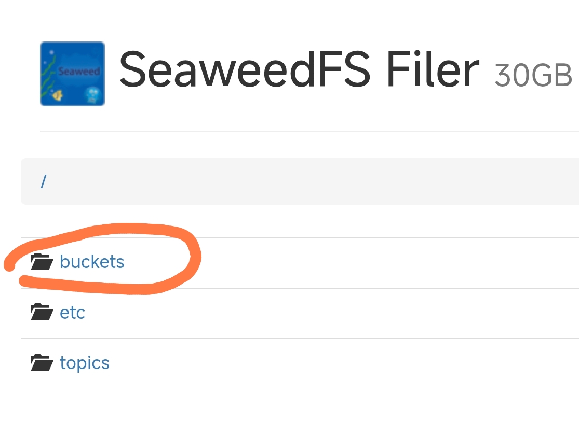This screenshot has height=438, width=579.
Task: Click the etc folder icon
Action: coord(42,312)
